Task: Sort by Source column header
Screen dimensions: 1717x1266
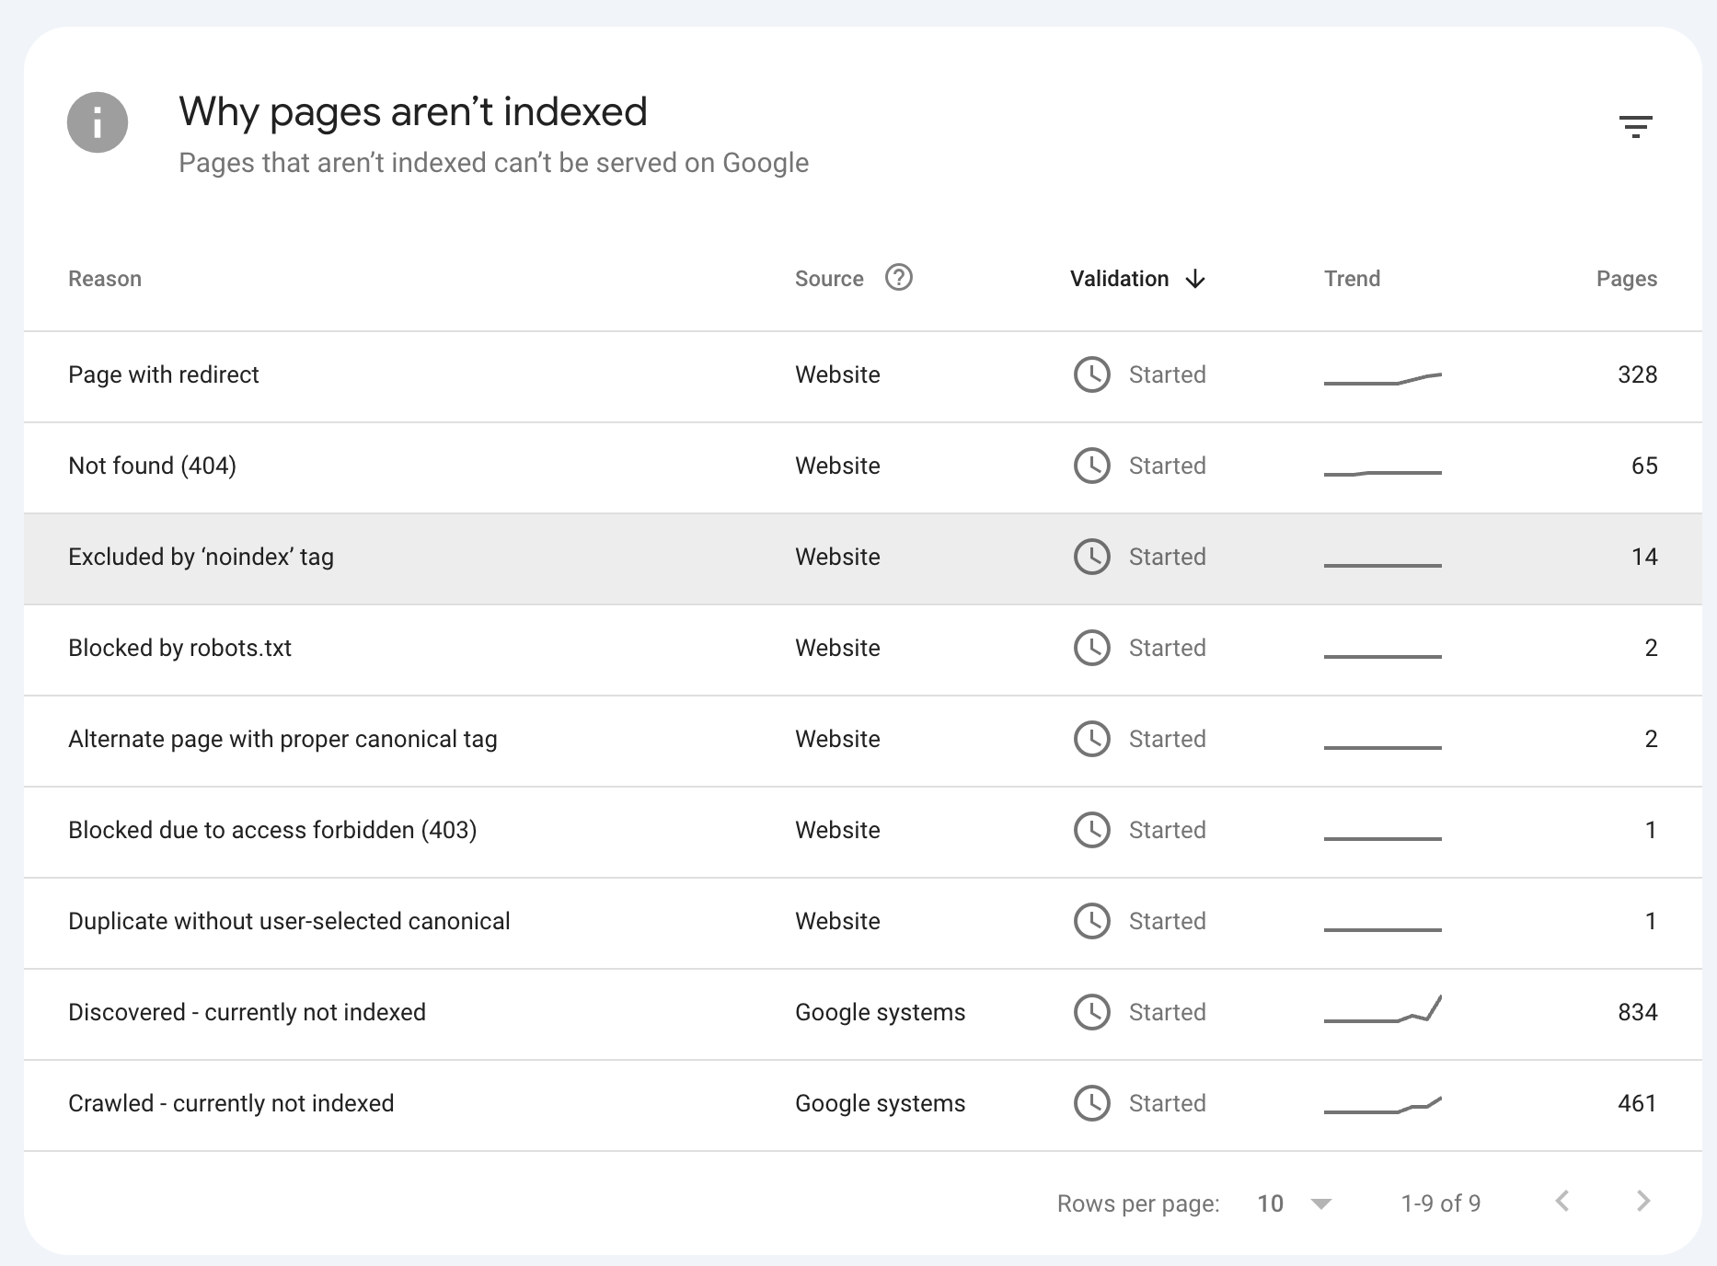Action: [x=829, y=279]
